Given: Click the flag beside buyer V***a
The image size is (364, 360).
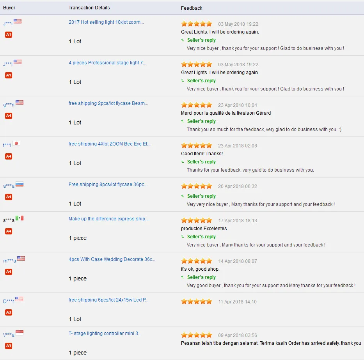Looking at the screenshot, I should (x=20, y=333).
